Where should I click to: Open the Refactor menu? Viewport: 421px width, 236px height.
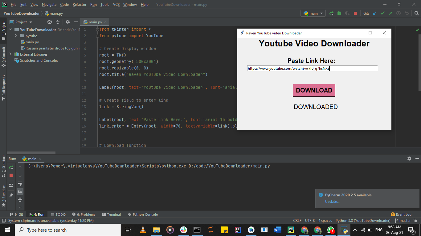pos(79,5)
